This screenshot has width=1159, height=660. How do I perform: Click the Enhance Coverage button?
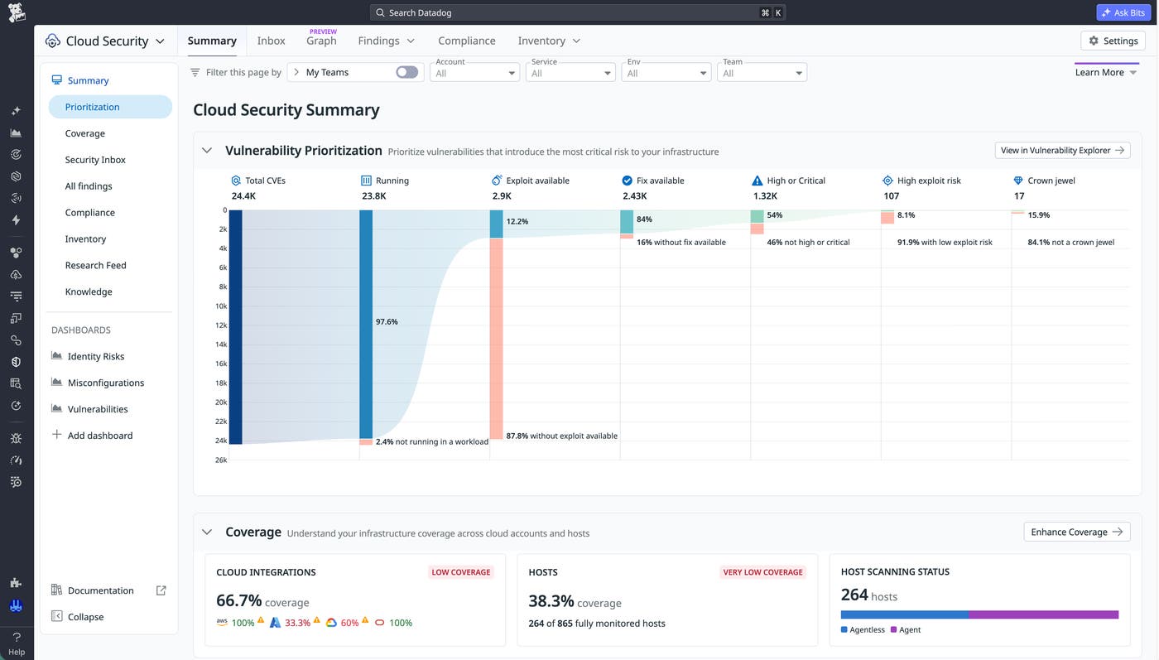click(x=1077, y=532)
